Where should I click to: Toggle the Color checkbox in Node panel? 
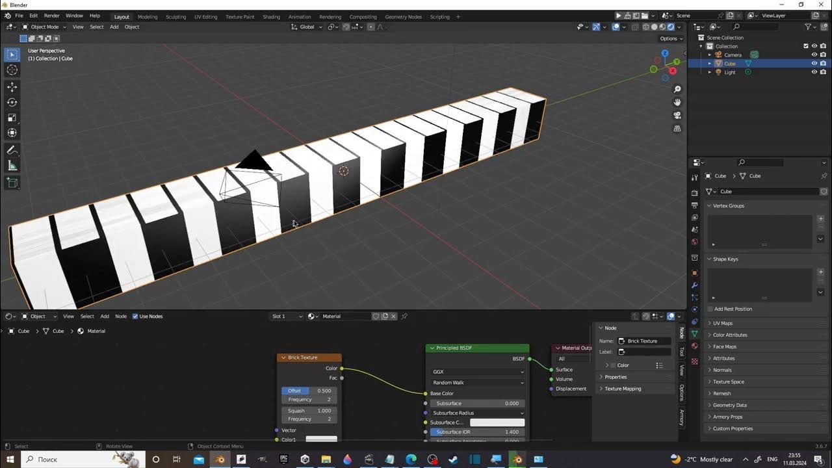click(x=612, y=365)
